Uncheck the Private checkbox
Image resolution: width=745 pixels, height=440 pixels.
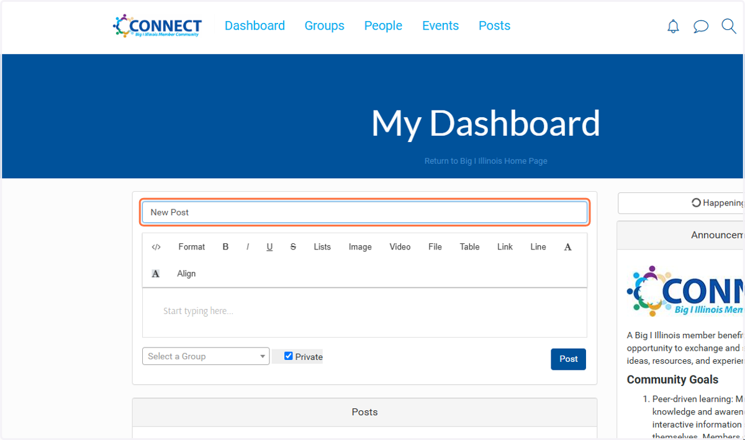click(x=289, y=356)
